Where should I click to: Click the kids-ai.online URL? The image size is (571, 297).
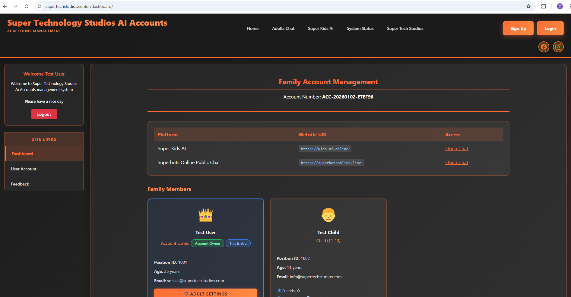point(325,149)
